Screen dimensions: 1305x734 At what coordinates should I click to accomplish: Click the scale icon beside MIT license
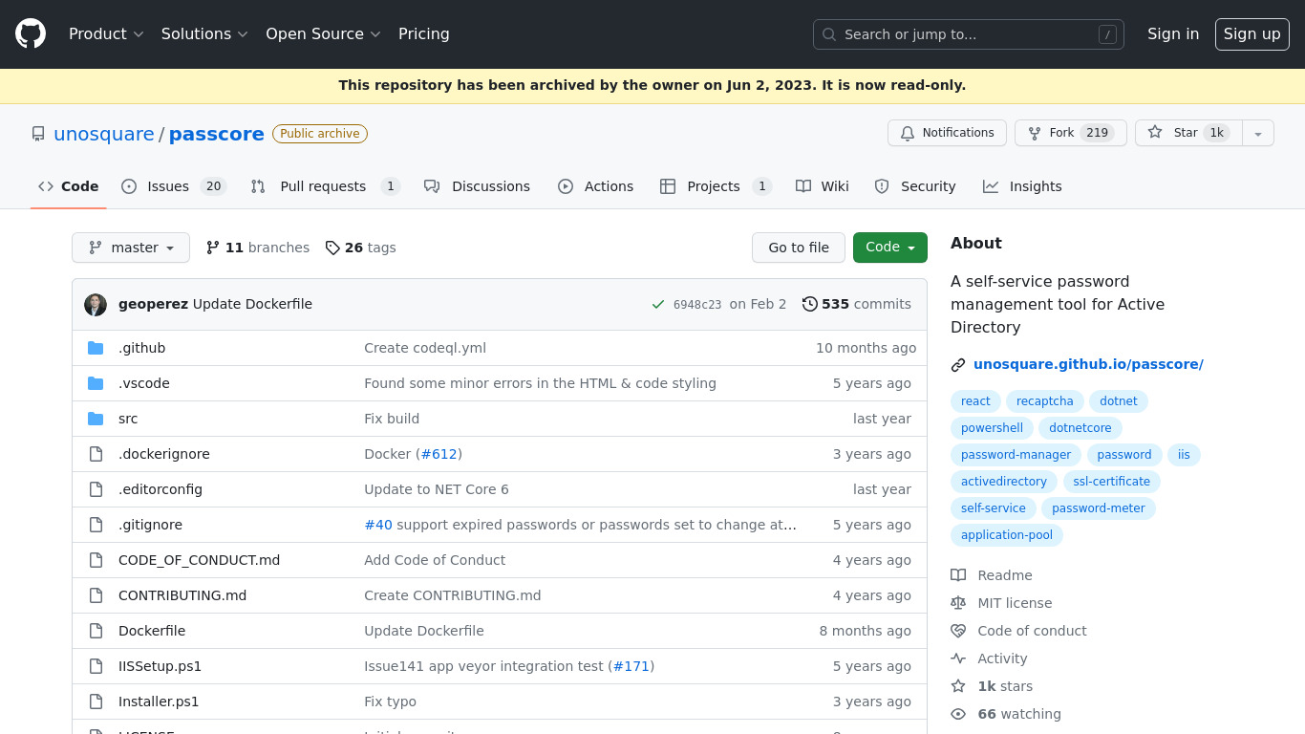(x=958, y=603)
